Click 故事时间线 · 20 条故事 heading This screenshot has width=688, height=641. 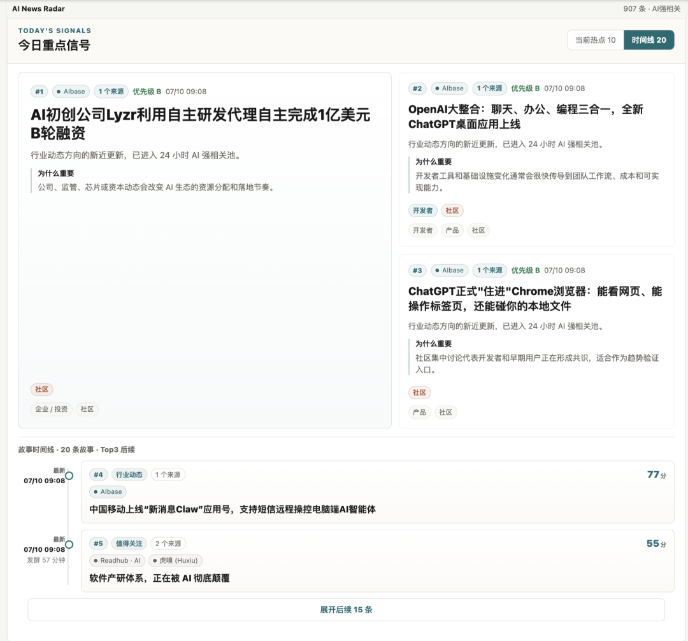[x=76, y=450]
